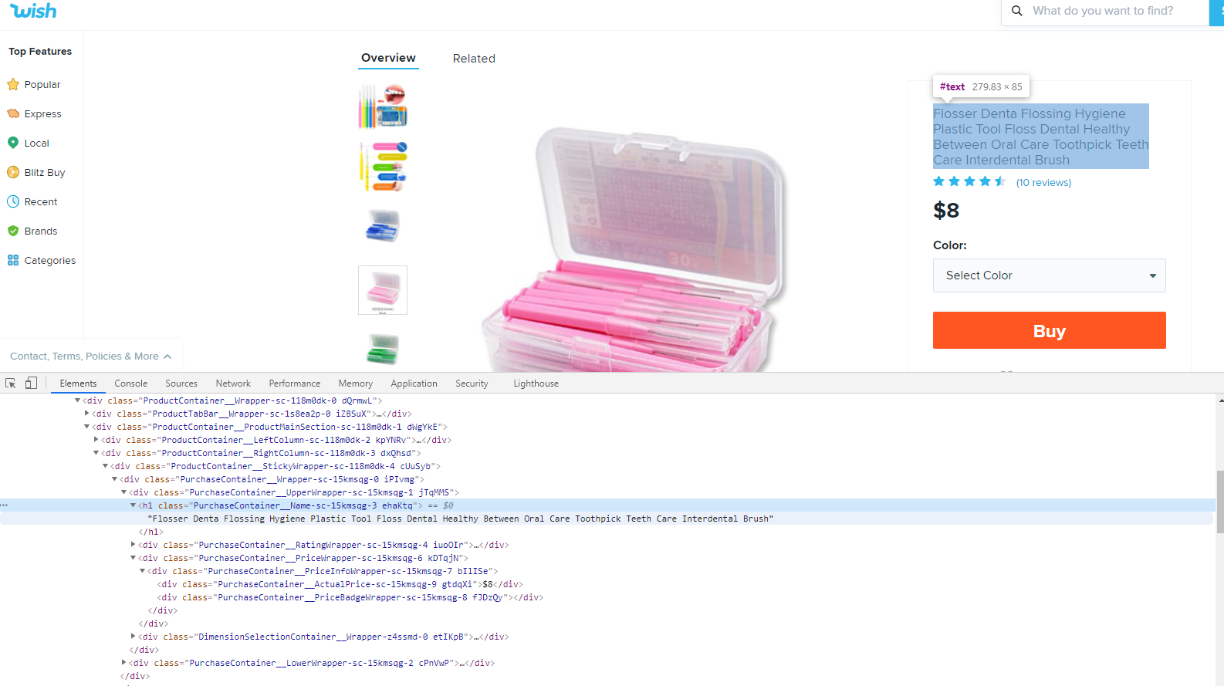Switch to the Related tab
This screenshot has width=1224, height=686.
pyautogui.click(x=474, y=59)
